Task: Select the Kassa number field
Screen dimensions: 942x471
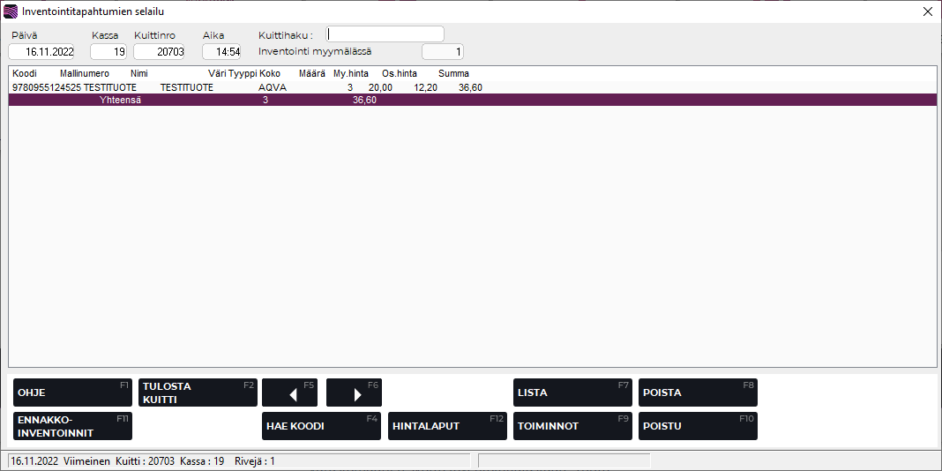Action: click(108, 52)
